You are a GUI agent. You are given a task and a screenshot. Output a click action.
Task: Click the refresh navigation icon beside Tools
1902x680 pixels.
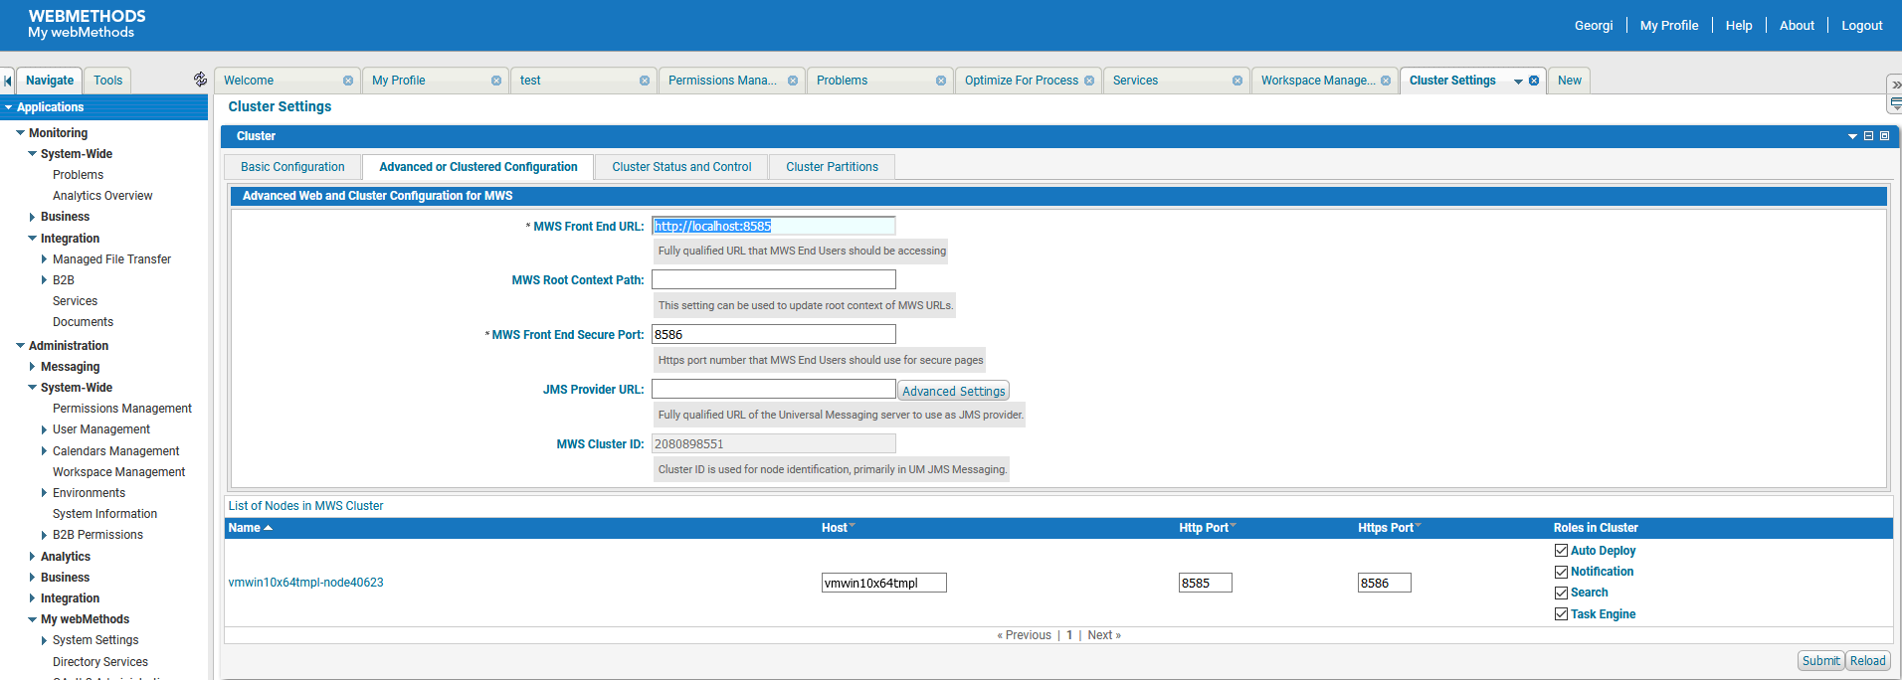(200, 80)
